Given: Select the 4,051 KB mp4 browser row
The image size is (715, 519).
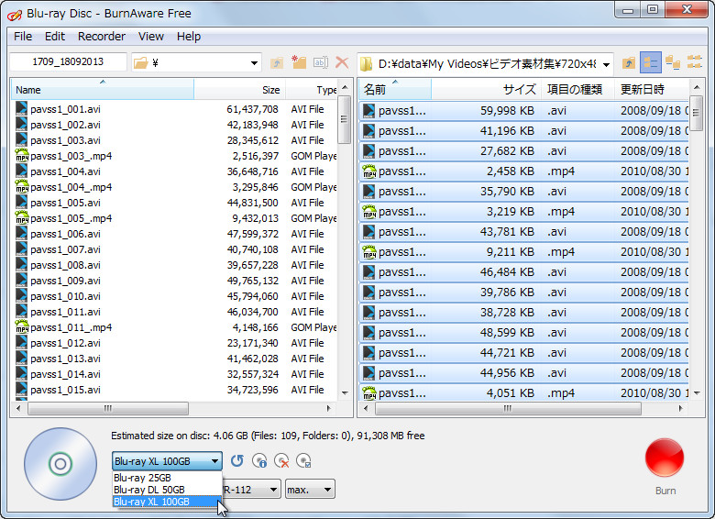Looking at the screenshot, I should coord(524,392).
